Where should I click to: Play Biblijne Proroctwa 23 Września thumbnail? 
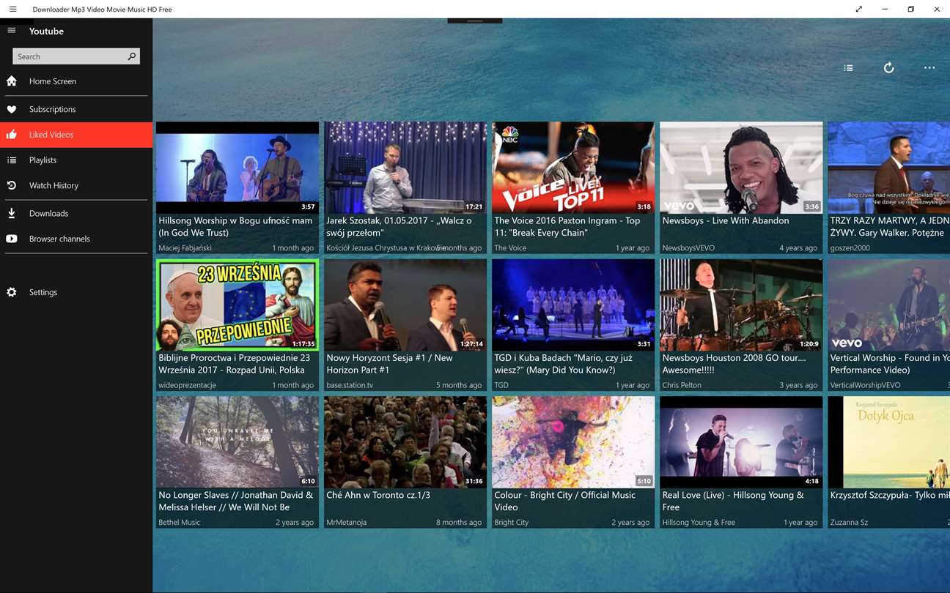tap(237, 305)
